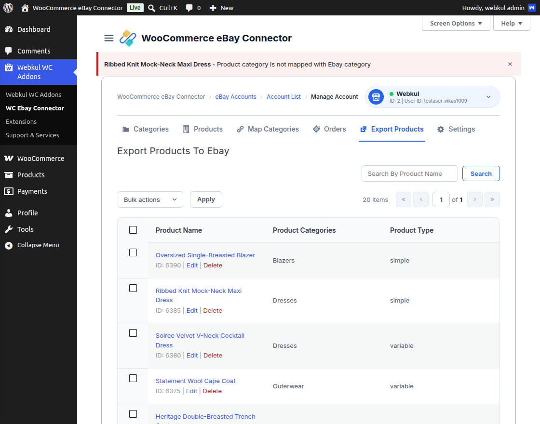Image resolution: width=540 pixels, height=424 pixels.
Task: Switch to the Products tab
Action: pos(203,129)
